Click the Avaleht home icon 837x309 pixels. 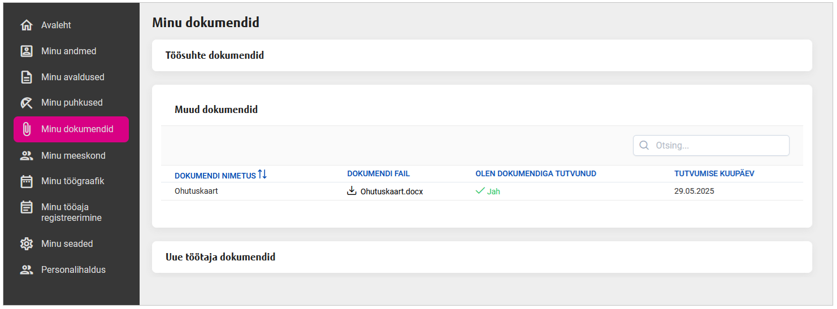27,25
